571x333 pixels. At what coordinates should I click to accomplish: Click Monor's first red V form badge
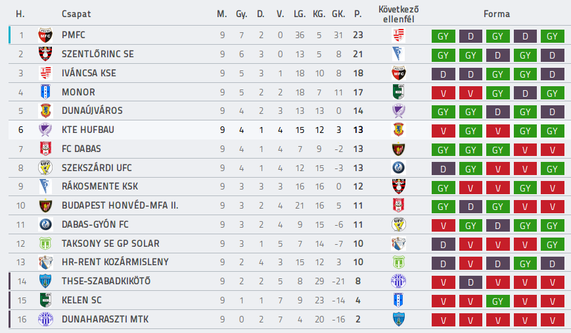tap(443, 93)
